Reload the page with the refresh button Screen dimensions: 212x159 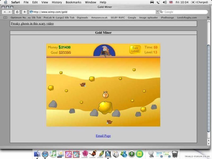point(17,12)
